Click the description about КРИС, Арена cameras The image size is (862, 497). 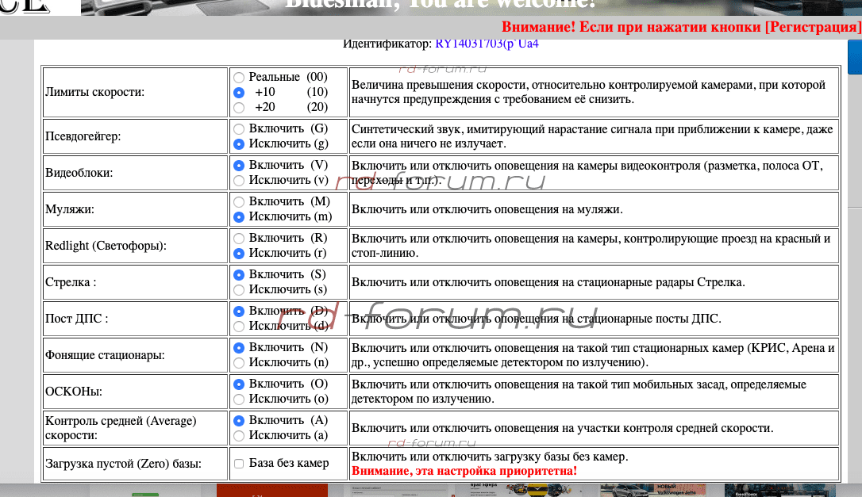(593, 355)
